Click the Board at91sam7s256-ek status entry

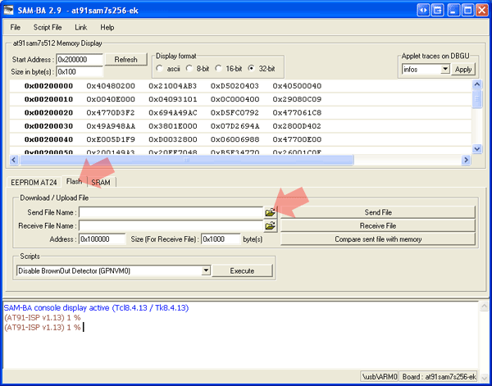[439, 376]
